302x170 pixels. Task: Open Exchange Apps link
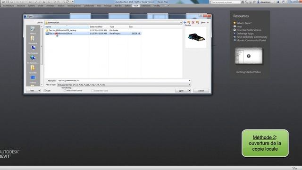tap(245, 34)
